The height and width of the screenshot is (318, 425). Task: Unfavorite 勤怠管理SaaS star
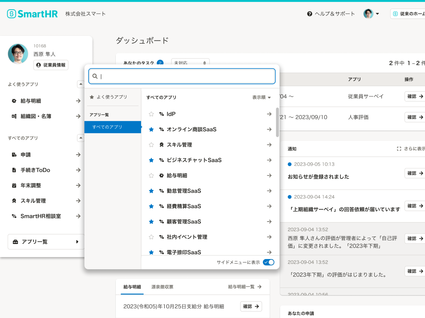[151, 191]
